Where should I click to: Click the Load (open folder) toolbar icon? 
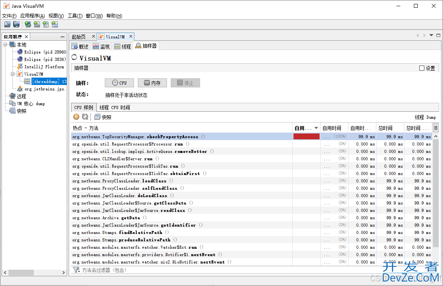(7, 24)
